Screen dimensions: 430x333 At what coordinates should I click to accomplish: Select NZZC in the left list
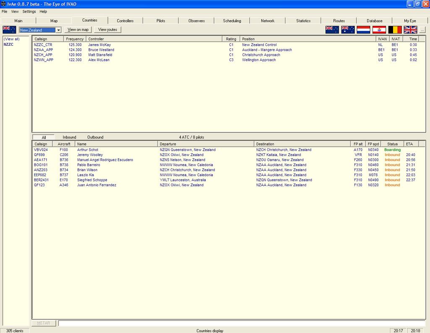point(9,44)
